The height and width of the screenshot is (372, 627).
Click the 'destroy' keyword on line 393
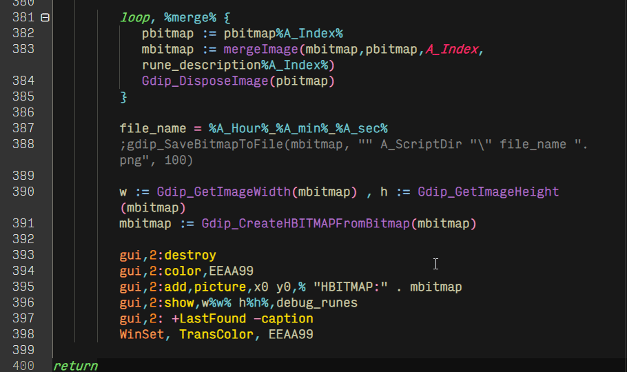(x=190, y=255)
